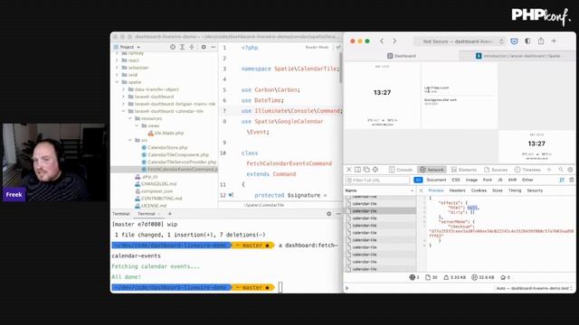Toggle the blue grouping icon beside trash

tap(562, 180)
